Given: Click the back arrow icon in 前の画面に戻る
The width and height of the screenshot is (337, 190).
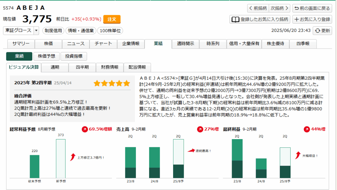Looking at the screenshot, I should coord(297,8).
